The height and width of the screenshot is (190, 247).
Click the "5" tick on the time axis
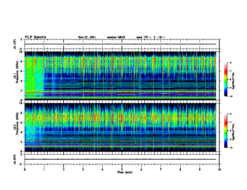coord(122,170)
